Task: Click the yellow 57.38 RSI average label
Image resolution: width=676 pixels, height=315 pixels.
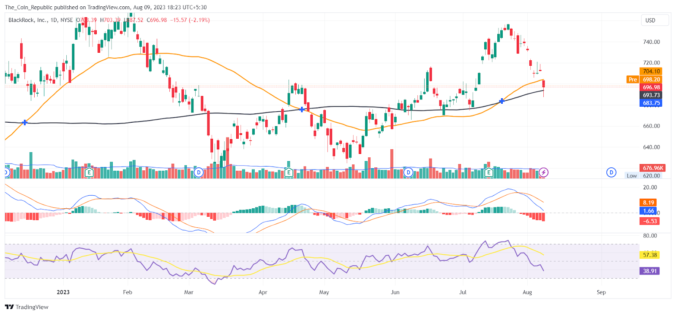Action: [x=650, y=255]
